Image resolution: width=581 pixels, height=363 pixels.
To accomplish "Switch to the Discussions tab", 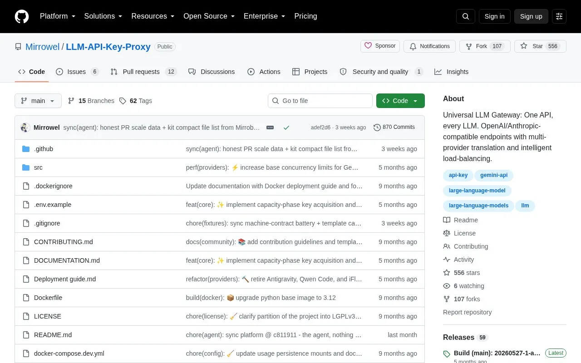I will (x=212, y=72).
